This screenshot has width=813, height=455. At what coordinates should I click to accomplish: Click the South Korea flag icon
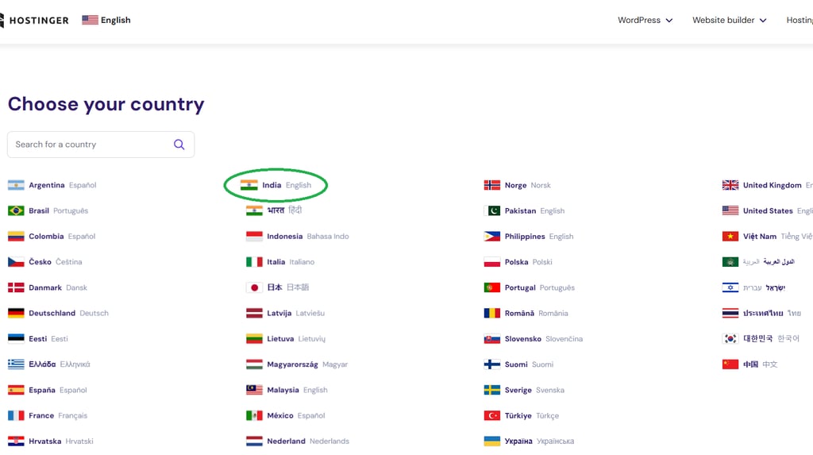(730, 339)
